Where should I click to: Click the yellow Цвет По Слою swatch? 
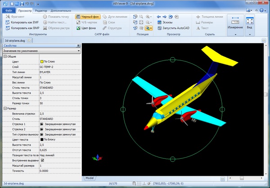tap(42, 61)
